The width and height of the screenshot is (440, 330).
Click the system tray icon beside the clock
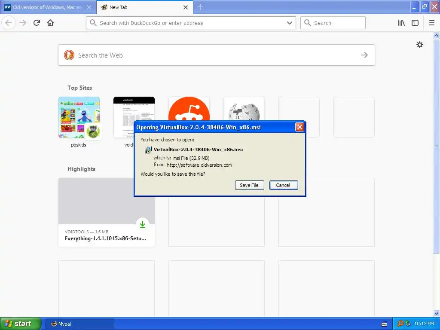tap(408, 324)
